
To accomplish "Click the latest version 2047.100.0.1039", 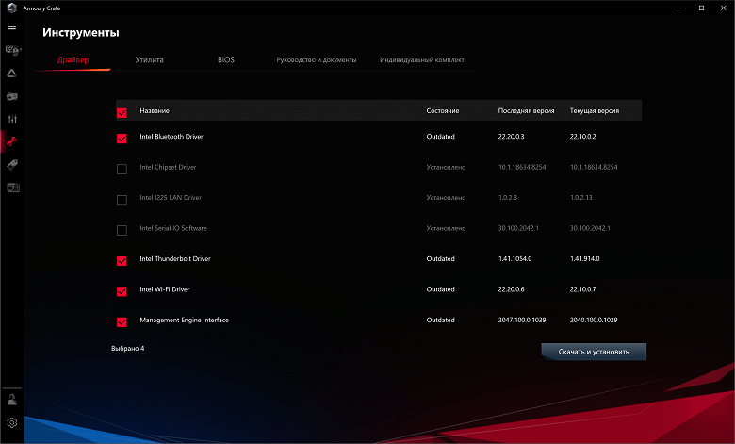I will point(522,320).
